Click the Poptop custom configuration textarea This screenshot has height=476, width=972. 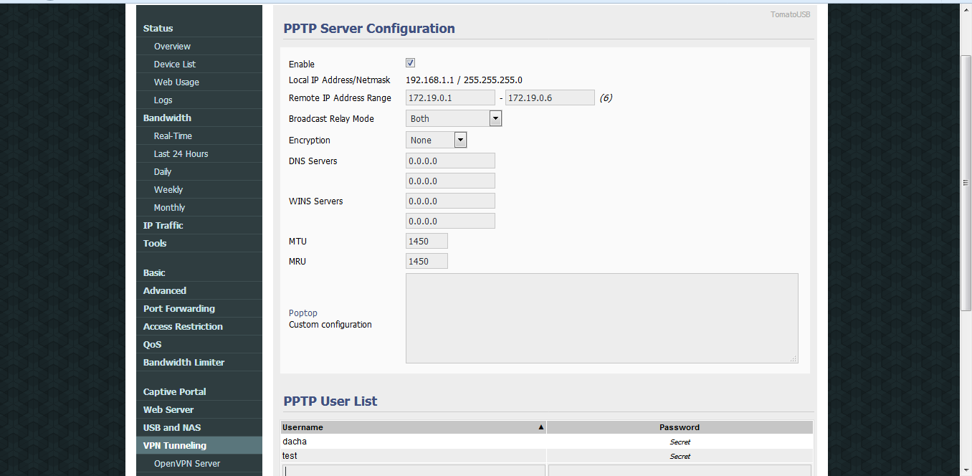click(601, 318)
